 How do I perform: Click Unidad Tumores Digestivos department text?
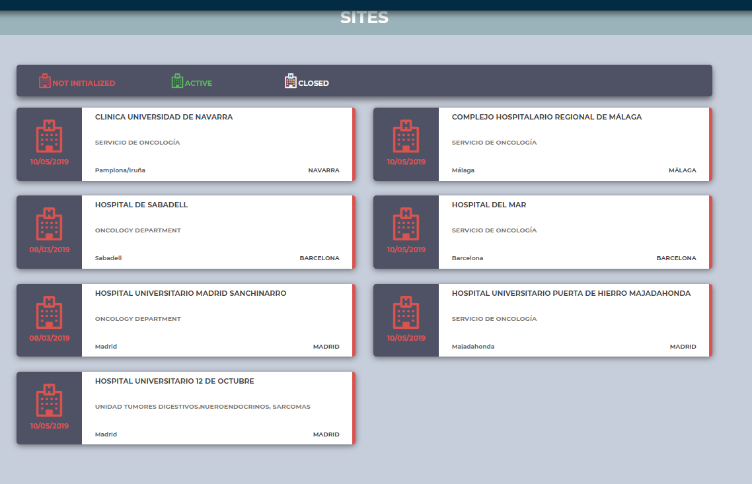203,407
